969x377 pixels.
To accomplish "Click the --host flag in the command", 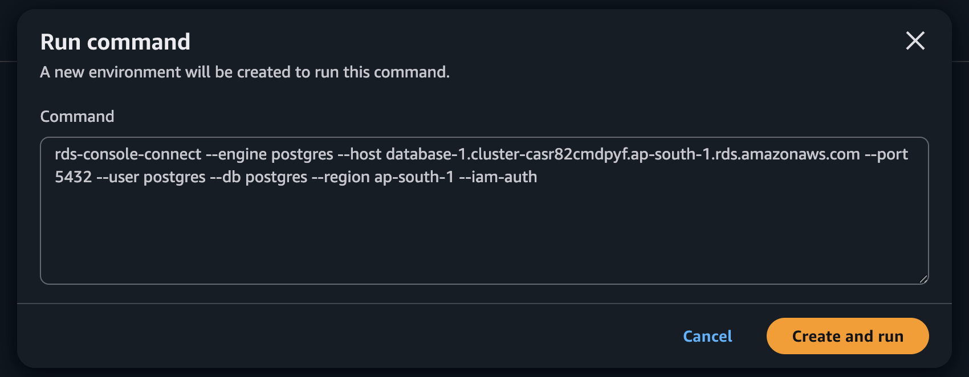I will 359,154.
